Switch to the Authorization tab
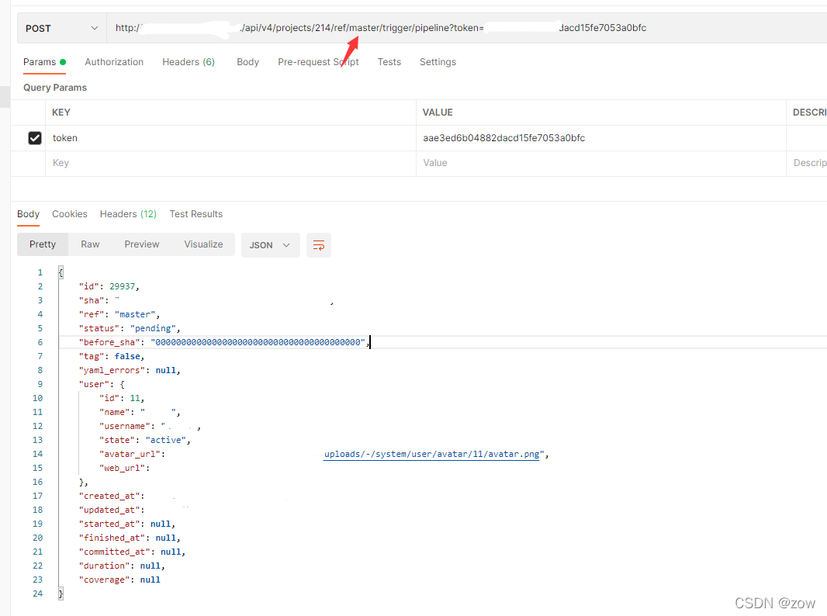 pyautogui.click(x=114, y=61)
